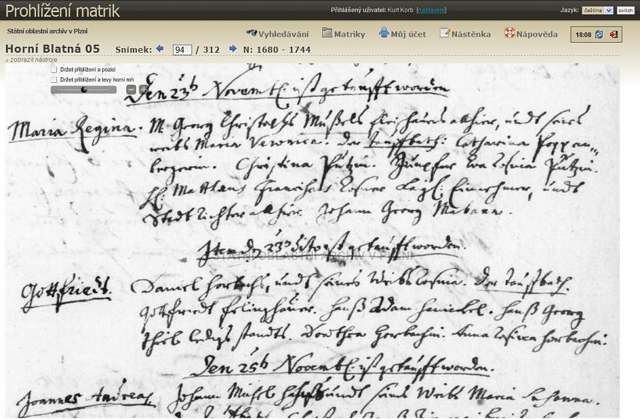
Task: Click the zoom out minus button
Action: click(131, 89)
